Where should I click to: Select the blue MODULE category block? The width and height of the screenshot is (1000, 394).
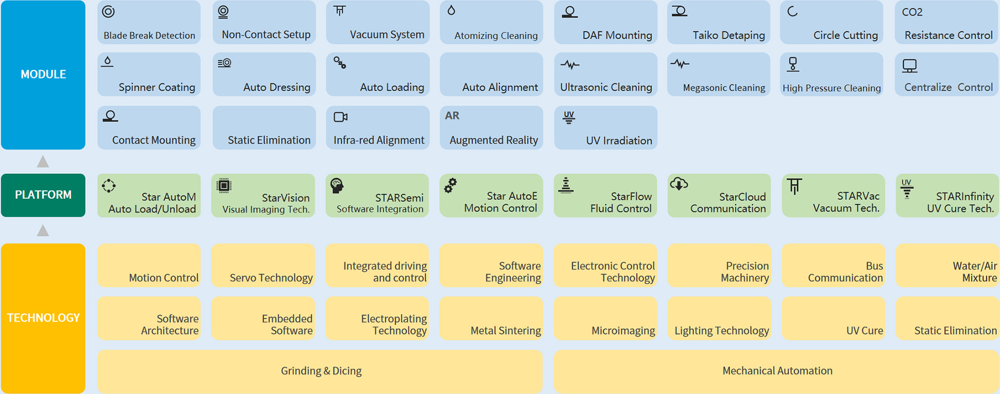click(x=43, y=74)
